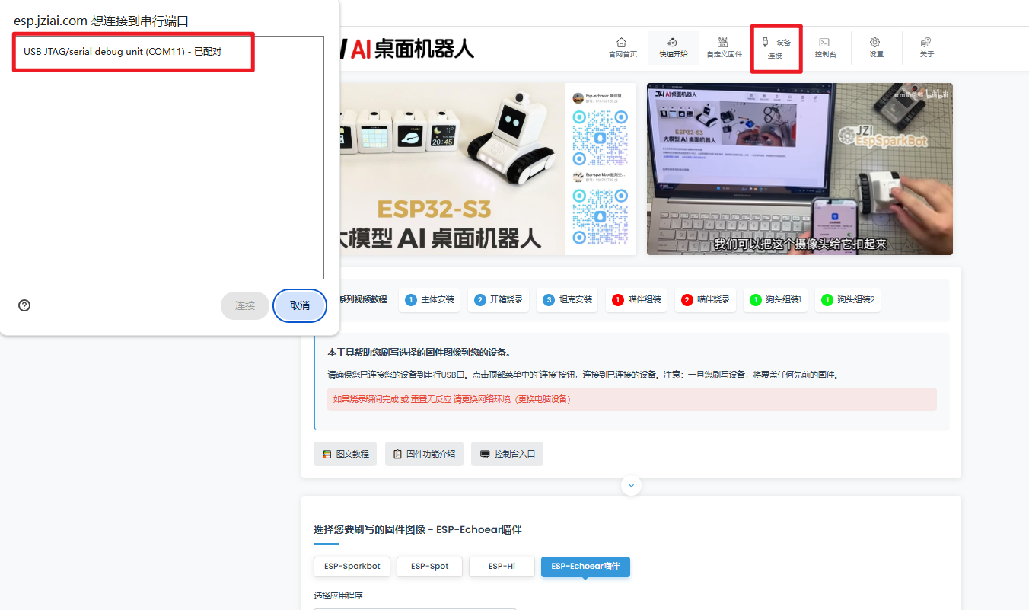The image size is (1029, 610).
Task: Select USB JTAG/serial debug unit (COM11) port
Action: tap(169, 52)
